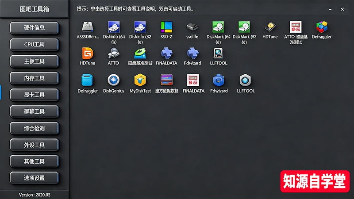Select Diskinfo (32位) tool icon
This screenshot has height=199, width=354.
coord(140,27)
